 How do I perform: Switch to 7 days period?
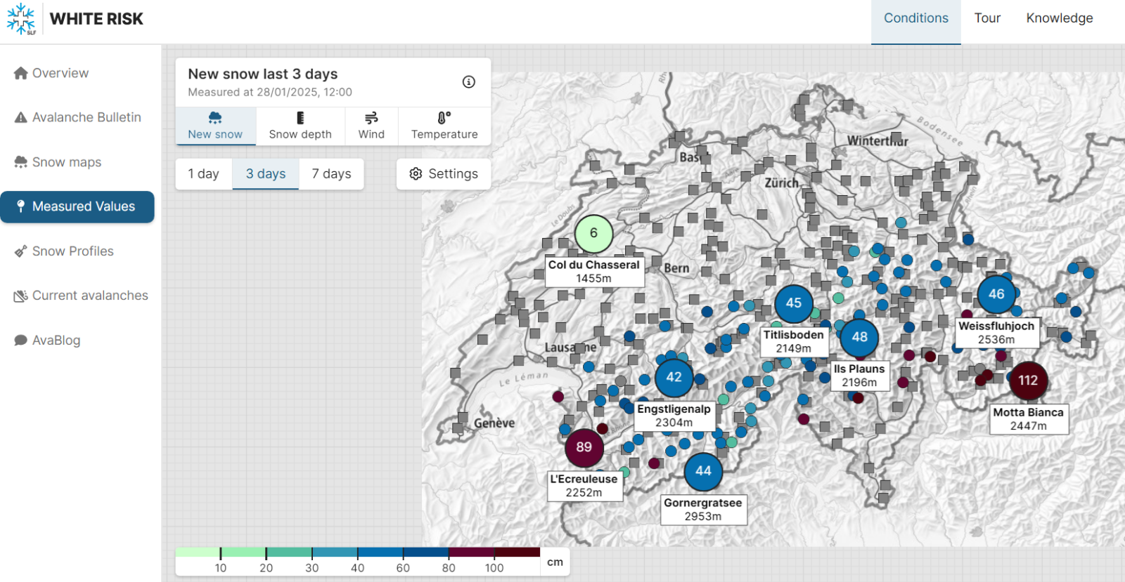click(332, 173)
